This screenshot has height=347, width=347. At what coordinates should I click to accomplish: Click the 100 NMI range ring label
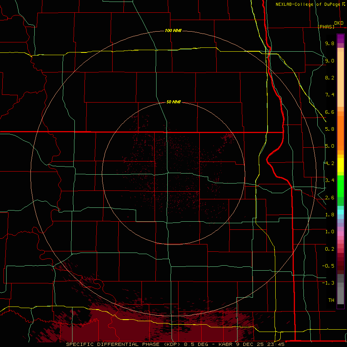tap(173, 30)
